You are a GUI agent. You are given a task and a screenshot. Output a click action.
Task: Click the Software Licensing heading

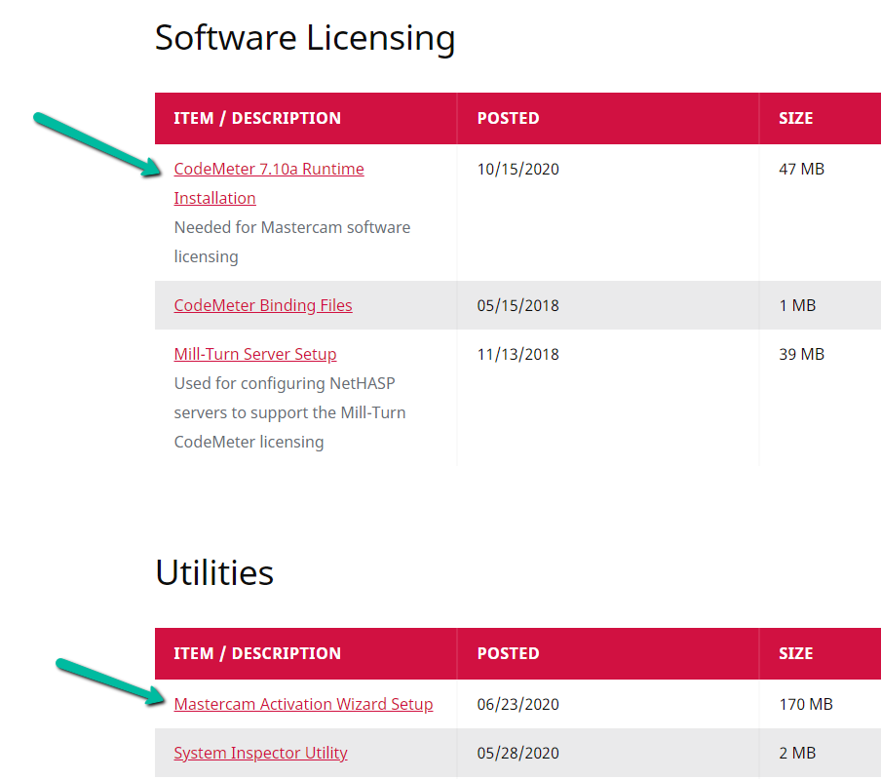tap(305, 38)
